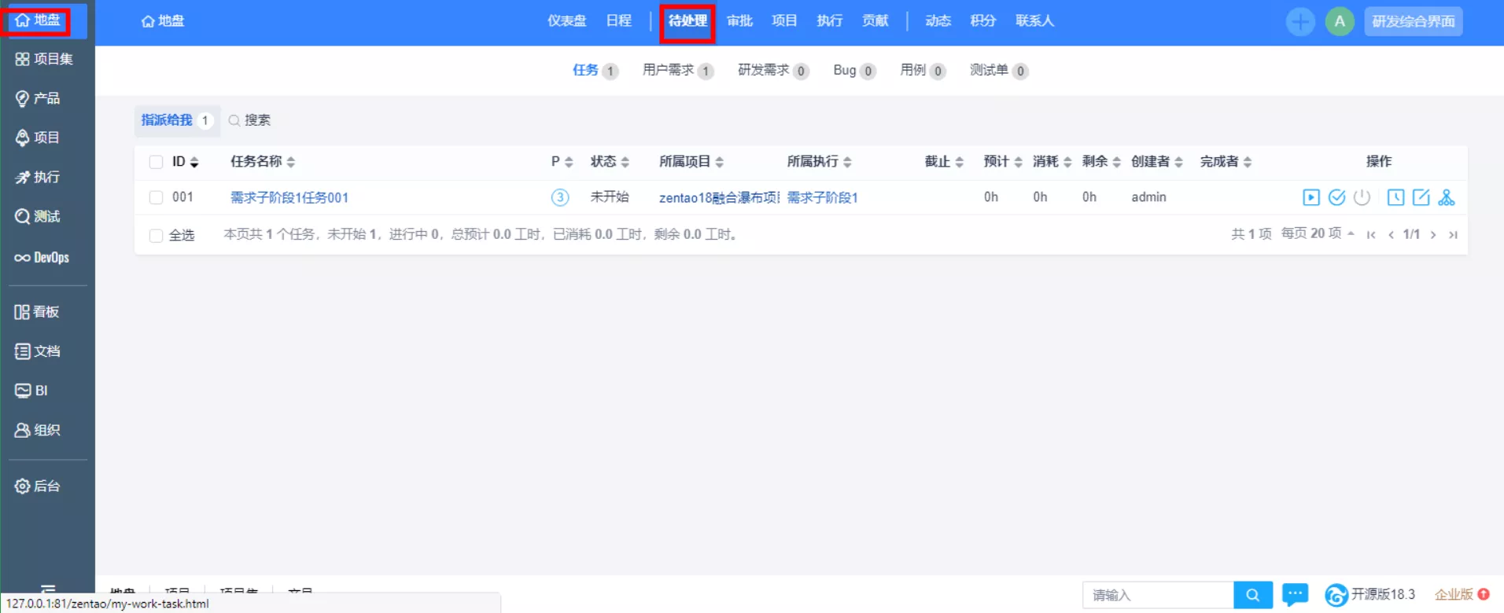Screen dimensions: 1504x613
Task: Click the blue search magnifier button
Action: tap(1253, 595)
